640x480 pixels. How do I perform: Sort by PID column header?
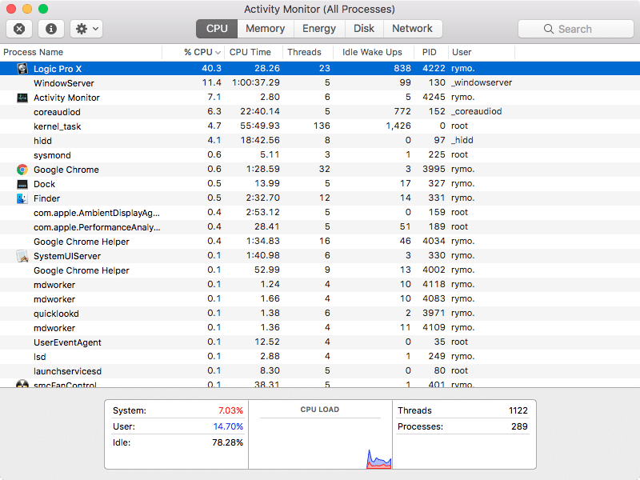click(431, 52)
